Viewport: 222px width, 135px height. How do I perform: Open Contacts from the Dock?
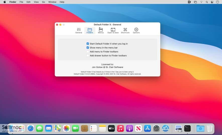tap(85, 128)
